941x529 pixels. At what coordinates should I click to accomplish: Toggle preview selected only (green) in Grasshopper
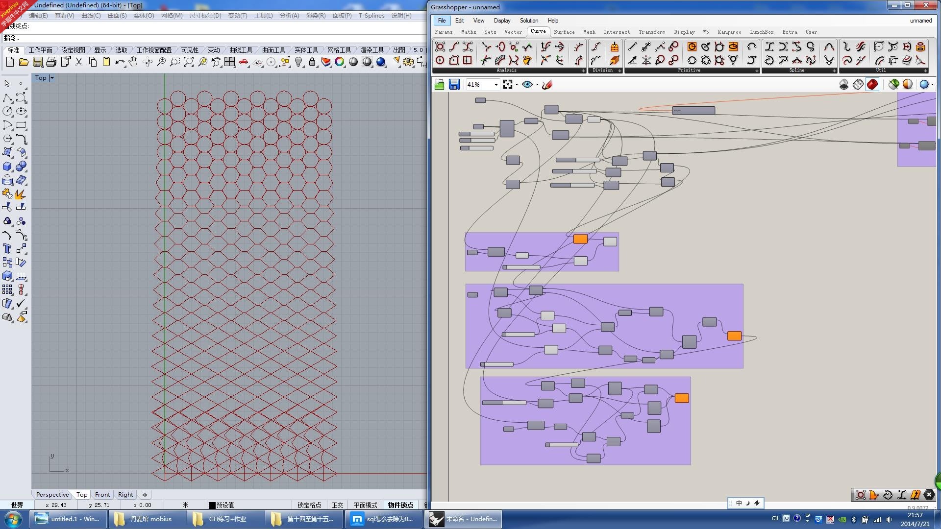[893, 85]
